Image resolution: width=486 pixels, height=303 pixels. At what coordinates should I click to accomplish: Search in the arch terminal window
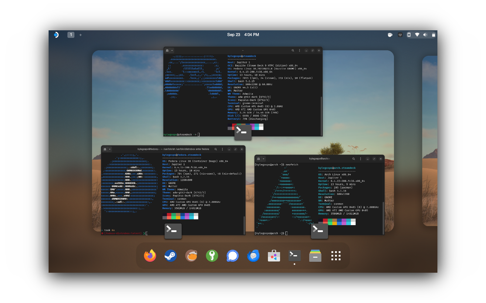pos(354,158)
